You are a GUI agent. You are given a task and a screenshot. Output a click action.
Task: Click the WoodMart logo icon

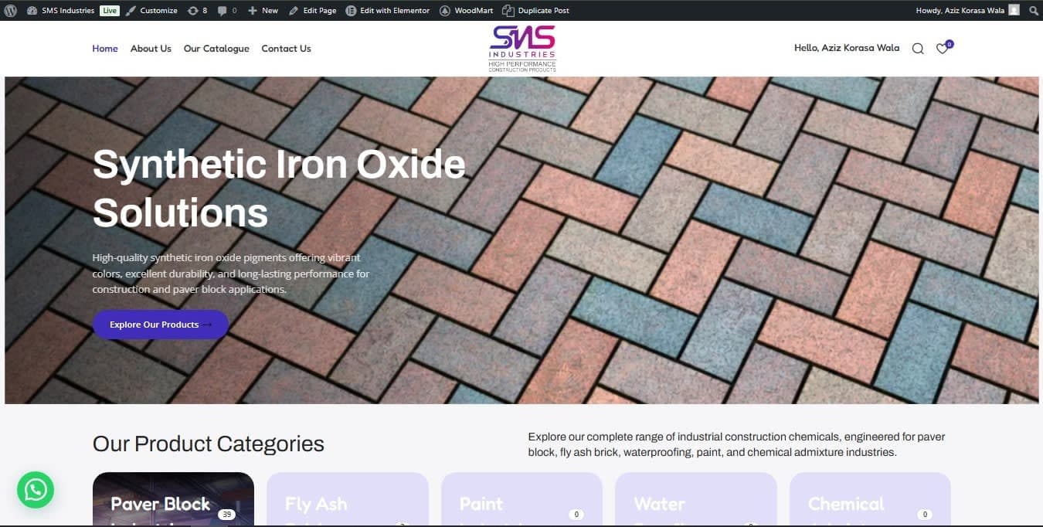coord(446,11)
